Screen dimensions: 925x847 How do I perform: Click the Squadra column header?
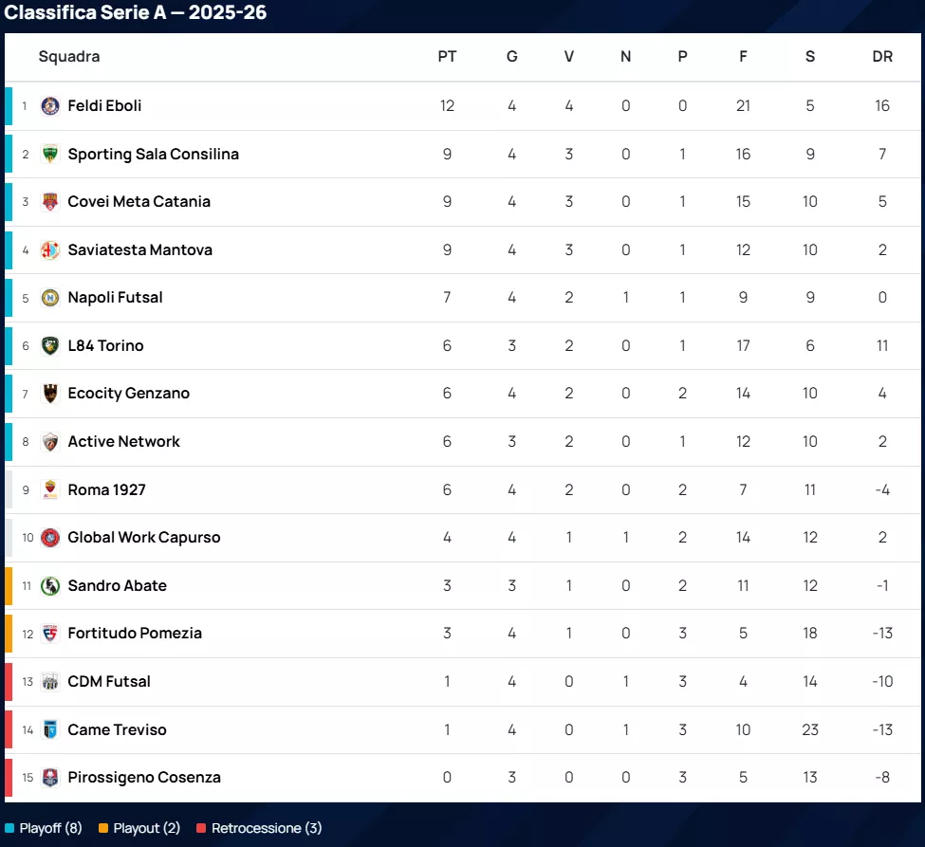[x=69, y=57]
